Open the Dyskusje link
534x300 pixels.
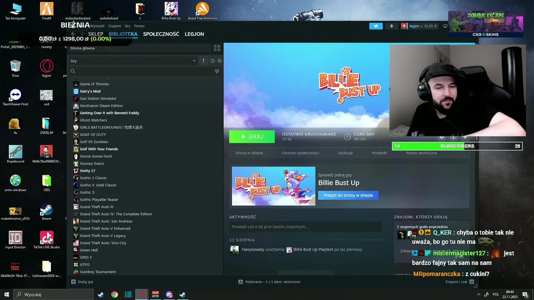tap(345, 153)
